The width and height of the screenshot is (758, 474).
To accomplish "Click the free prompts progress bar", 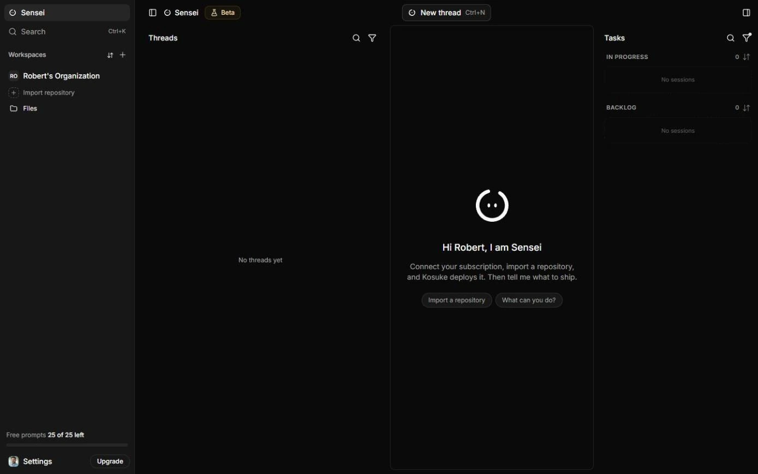I will tap(67, 445).
